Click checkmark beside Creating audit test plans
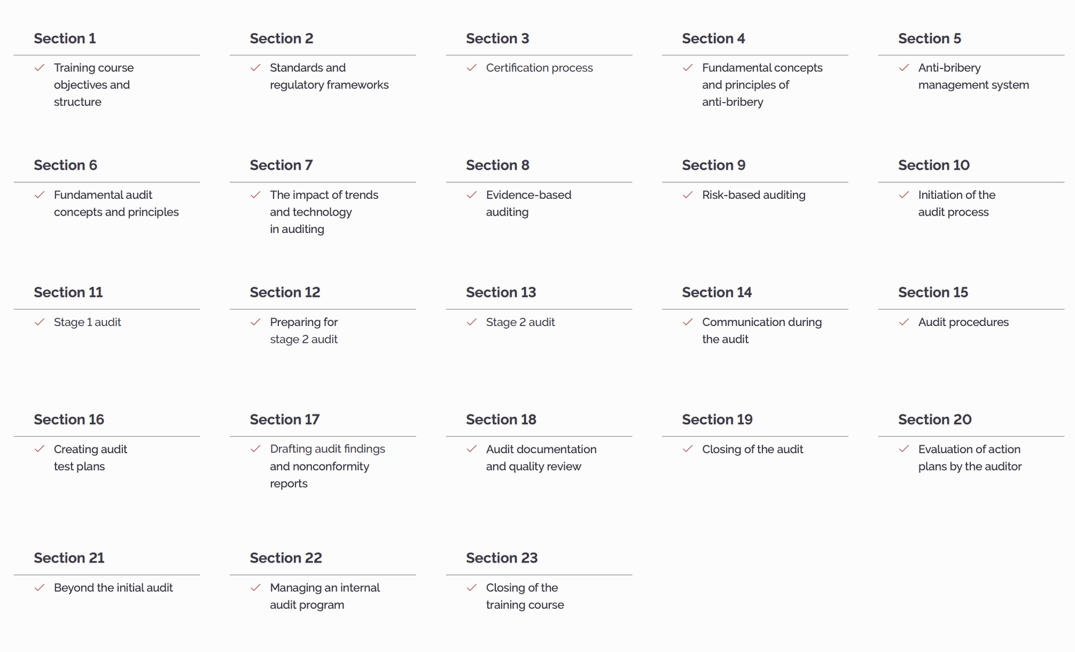 point(40,449)
